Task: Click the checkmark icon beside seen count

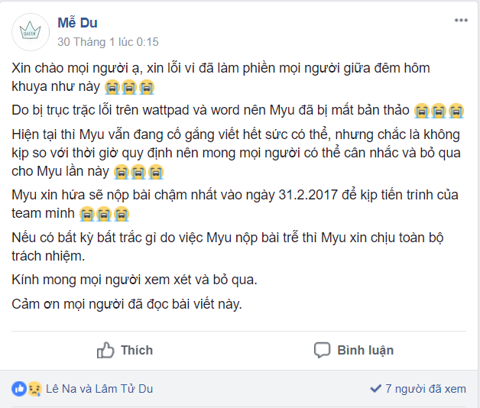Action: 375,389
